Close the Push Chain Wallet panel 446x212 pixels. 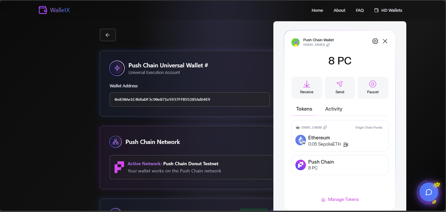385,41
